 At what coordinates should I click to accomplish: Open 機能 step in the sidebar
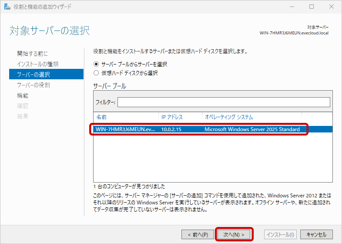(23, 95)
